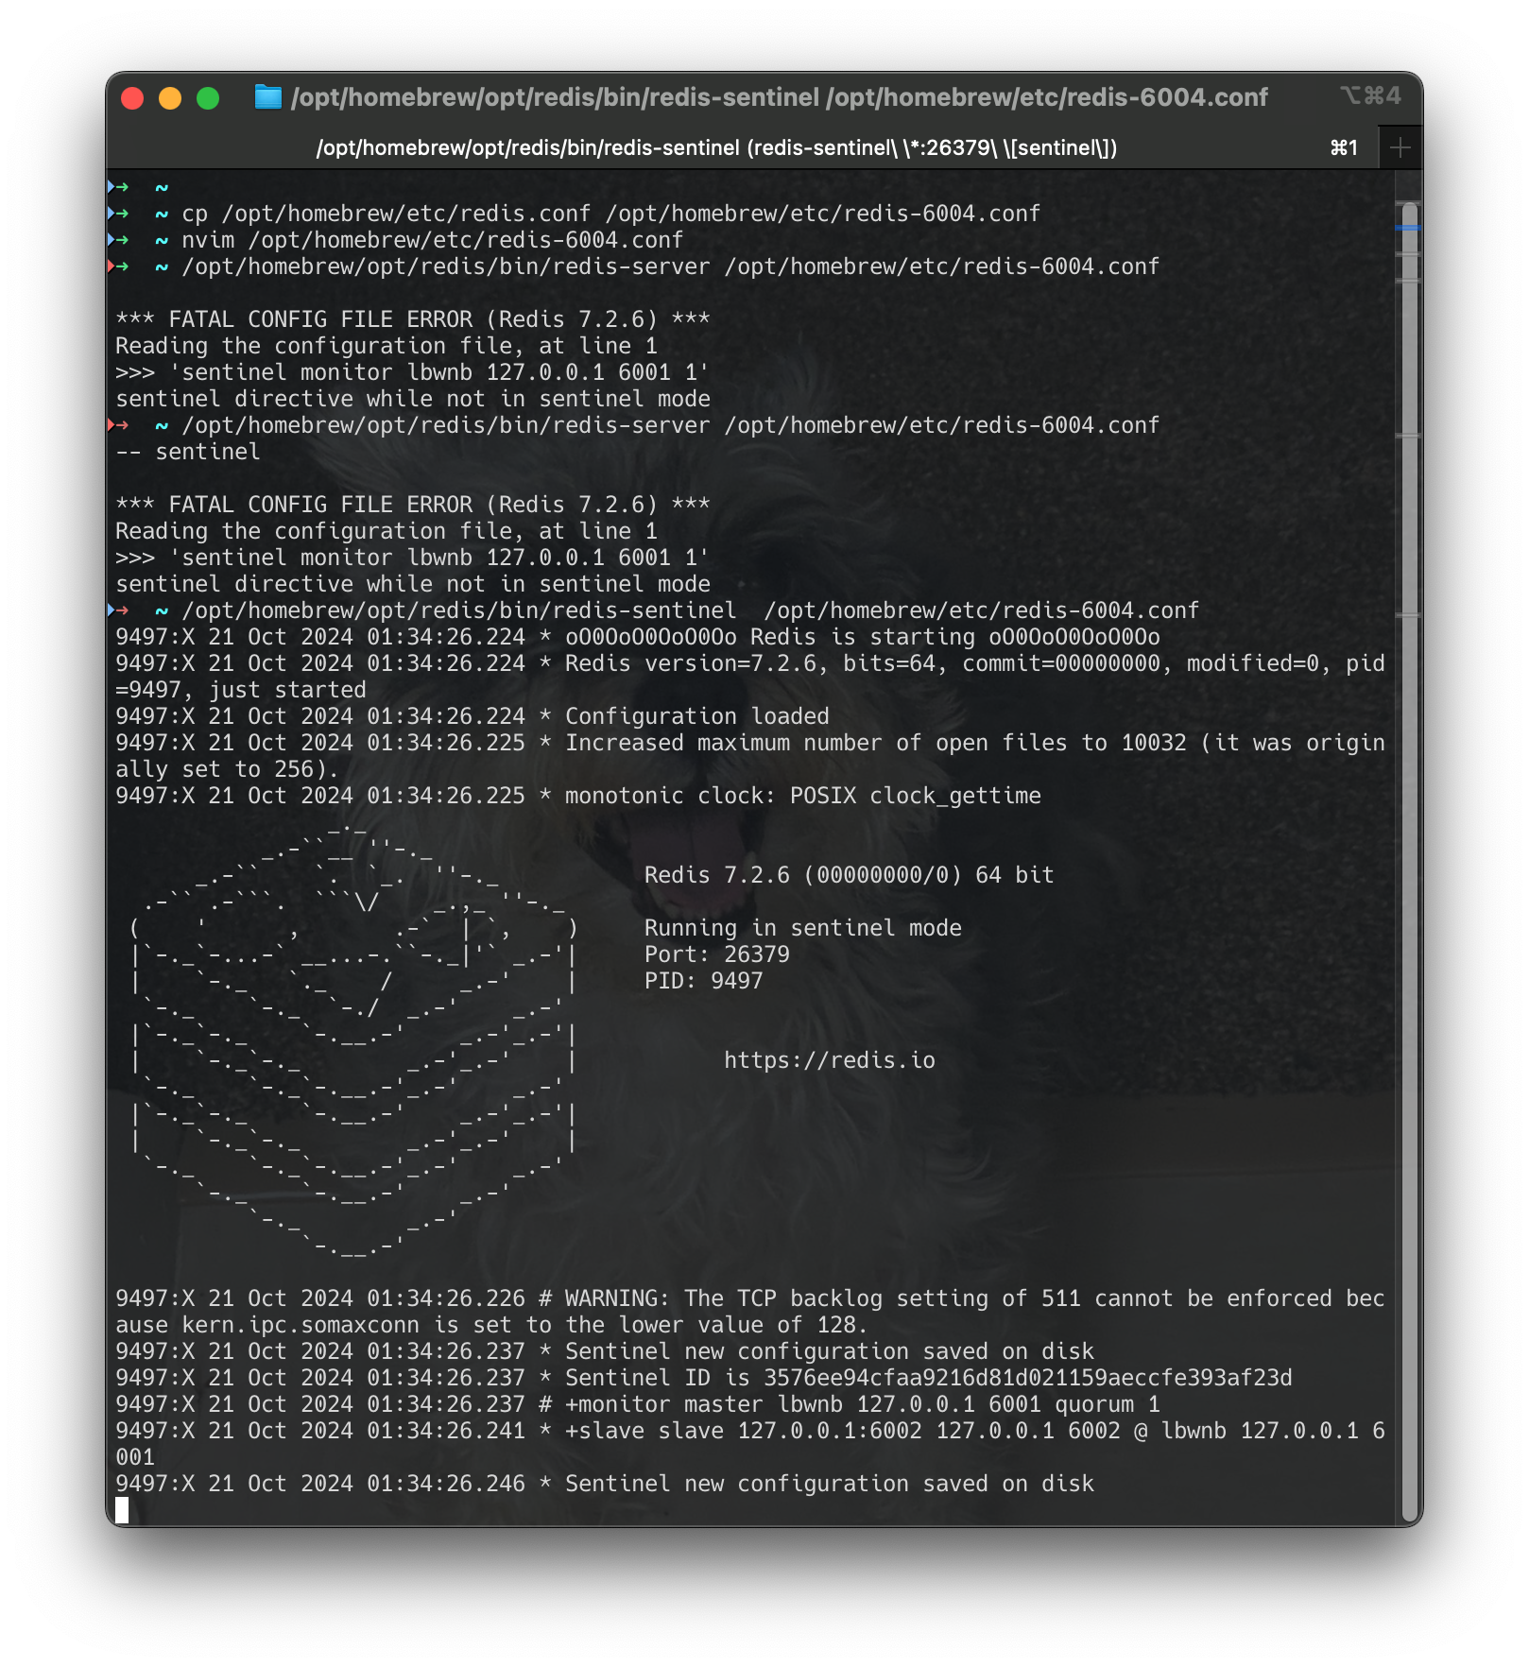Open a new tab with the plus button
Viewport: 1529px width, 1667px height.
pyautogui.click(x=1400, y=147)
